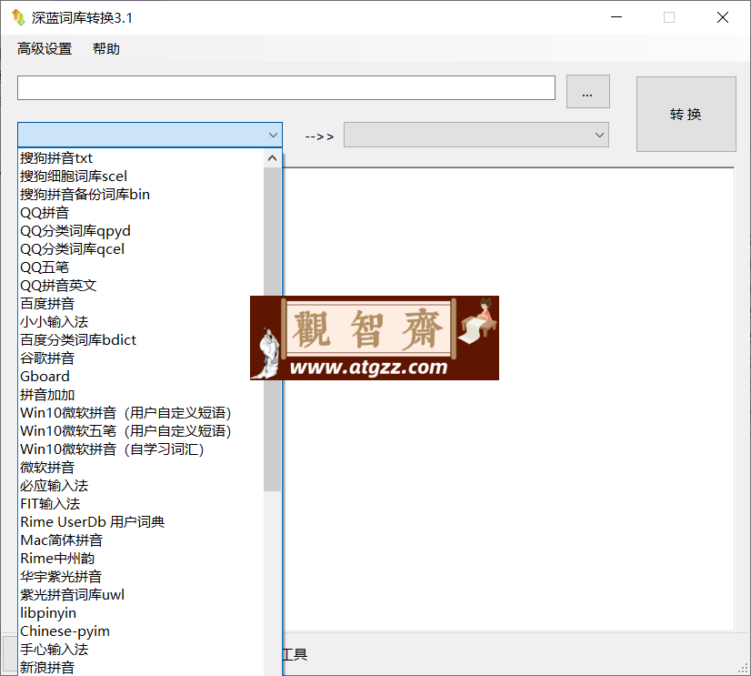Choose 谷歌拼音 in the list
Image resolution: width=751 pixels, height=676 pixels.
pos(141,358)
